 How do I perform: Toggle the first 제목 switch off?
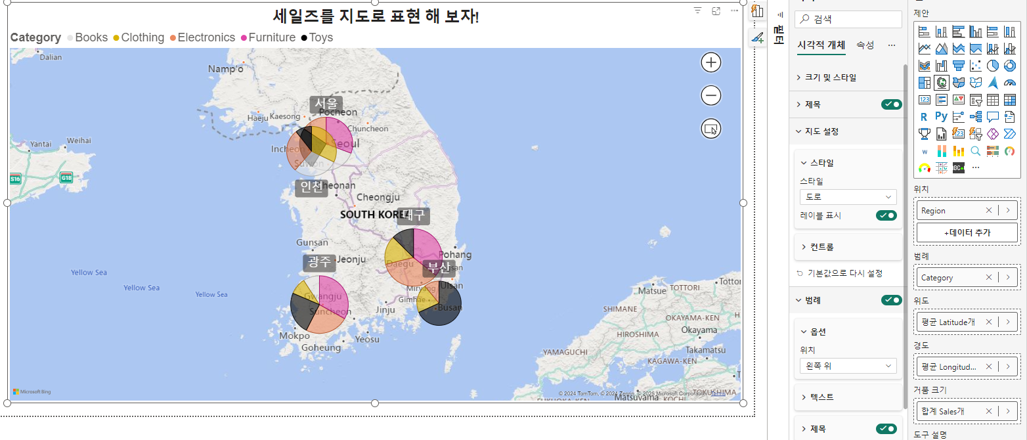[x=892, y=104]
